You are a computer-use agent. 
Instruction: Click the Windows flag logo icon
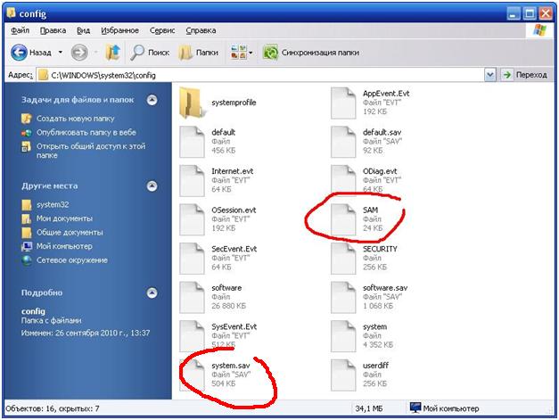(539, 30)
